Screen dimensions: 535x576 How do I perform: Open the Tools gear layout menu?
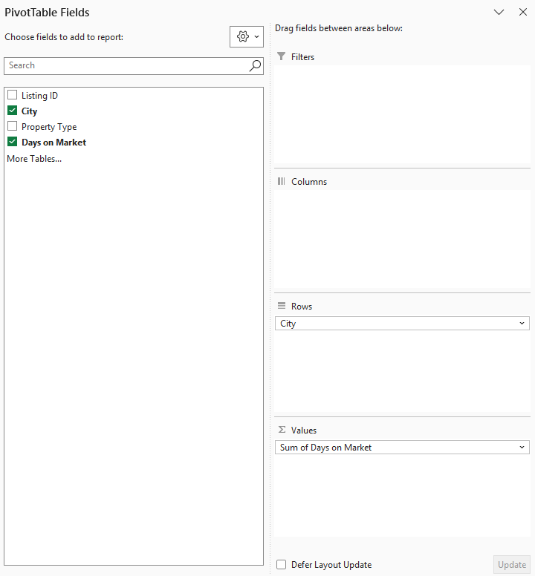pos(247,36)
